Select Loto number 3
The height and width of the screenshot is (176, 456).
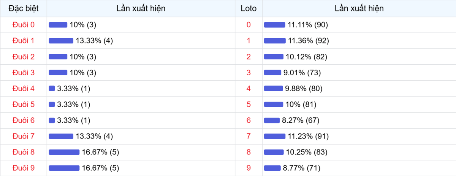pyautogui.click(x=249, y=73)
